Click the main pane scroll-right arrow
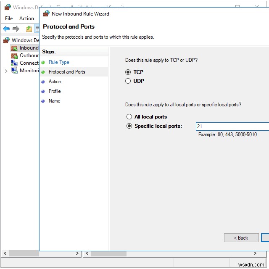Screen dimensions: 269x269 (x=255, y=253)
